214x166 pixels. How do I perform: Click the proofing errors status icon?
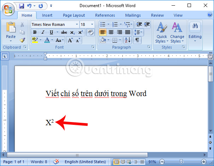point(56,162)
